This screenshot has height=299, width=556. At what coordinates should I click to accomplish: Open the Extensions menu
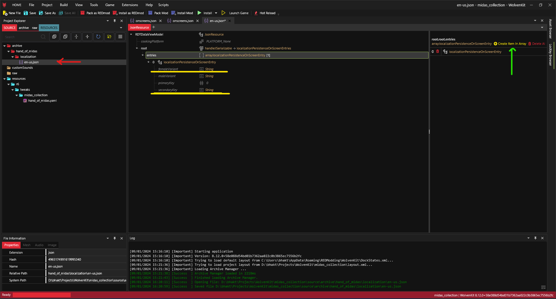(x=130, y=5)
